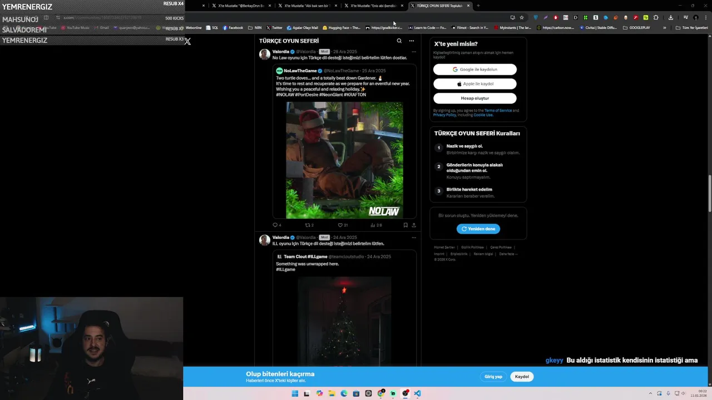Open the Windows Start menu
The image size is (712, 400).
(295, 393)
